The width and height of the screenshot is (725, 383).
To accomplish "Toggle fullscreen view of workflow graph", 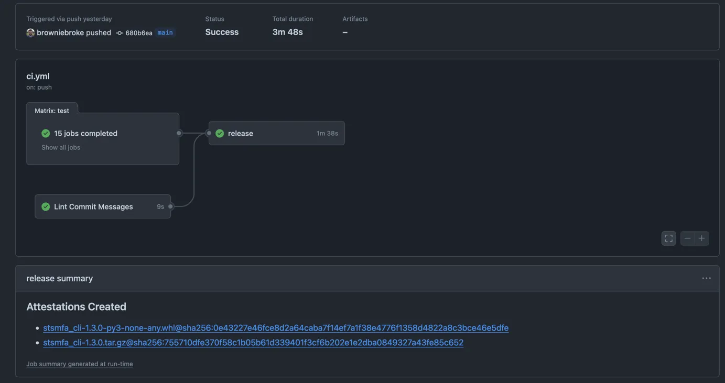I will pos(668,238).
